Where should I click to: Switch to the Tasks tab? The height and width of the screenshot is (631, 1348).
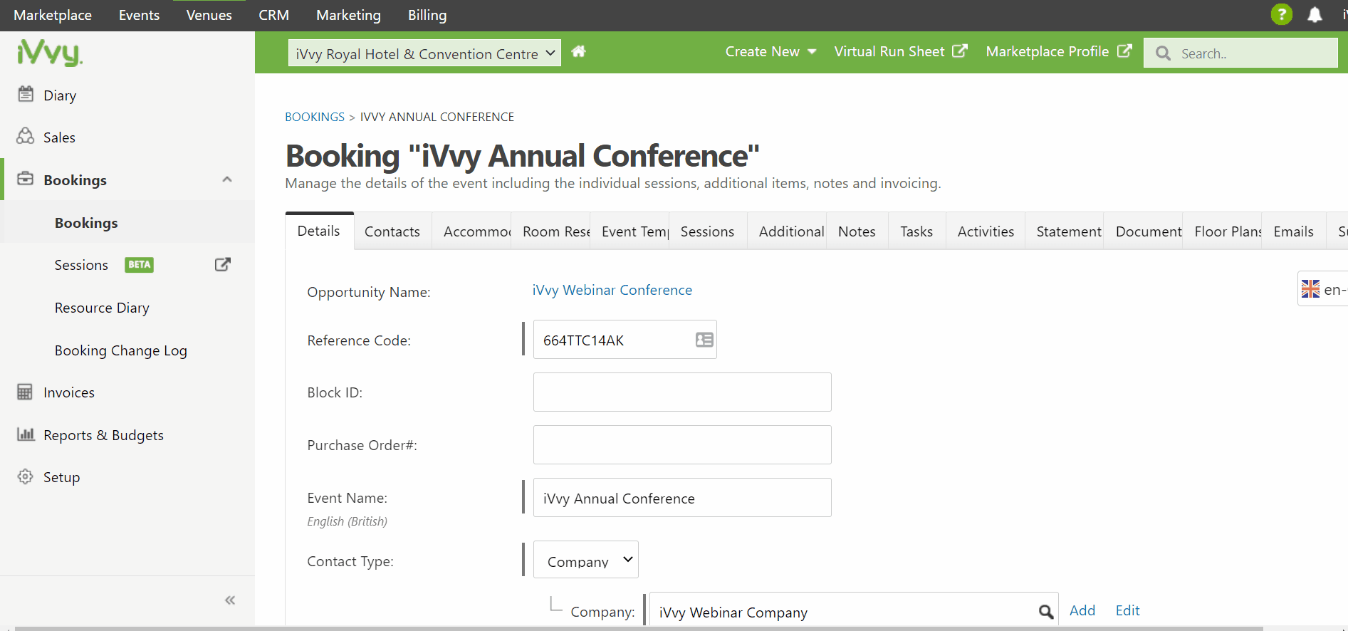point(917,231)
